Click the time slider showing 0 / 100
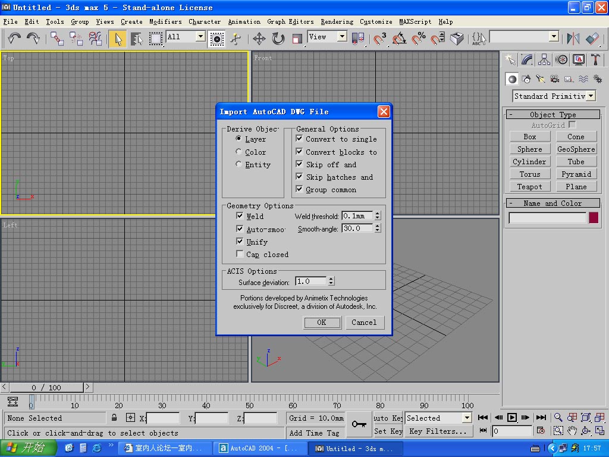Viewport: 609px width, 457px height. pyautogui.click(x=46, y=387)
